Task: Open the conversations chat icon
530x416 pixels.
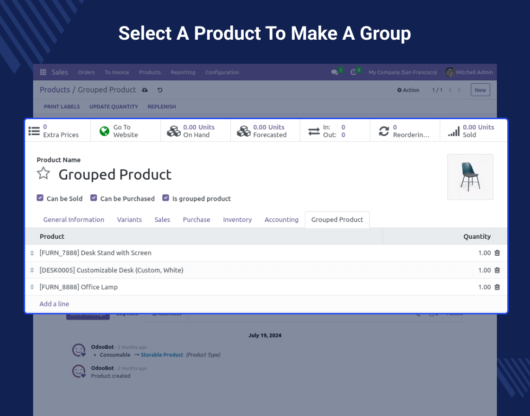Action: pos(335,72)
